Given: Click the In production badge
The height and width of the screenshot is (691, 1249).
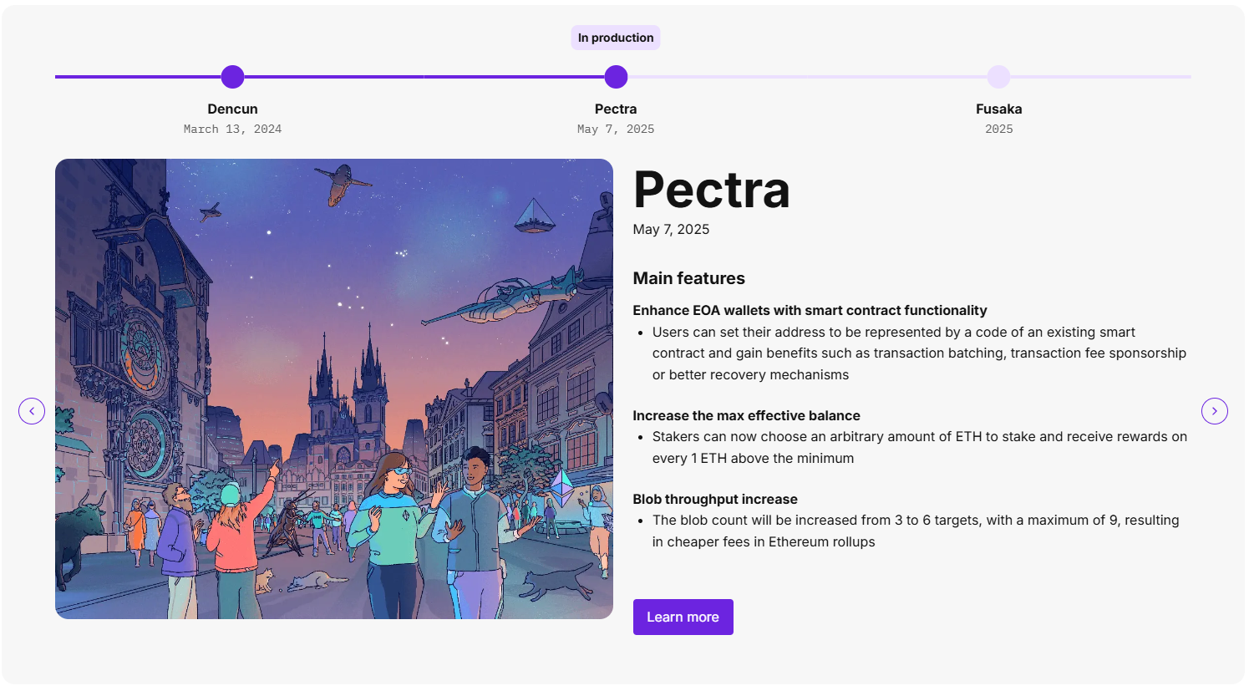Looking at the screenshot, I should 616,38.
